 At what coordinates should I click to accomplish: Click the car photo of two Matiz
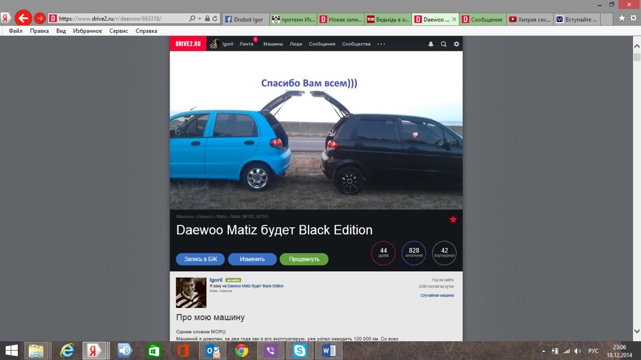(316, 131)
